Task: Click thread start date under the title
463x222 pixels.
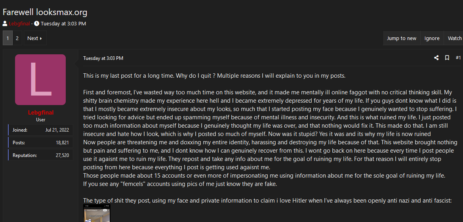Action: [63, 23]
